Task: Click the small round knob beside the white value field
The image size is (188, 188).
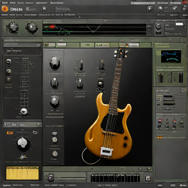Action: tap(158, 26)
